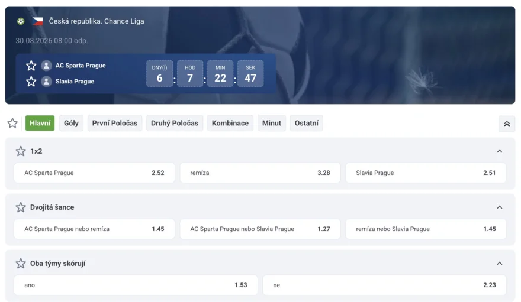Click the match date 30.08.2026 08:00 odp.

point(52,41)
